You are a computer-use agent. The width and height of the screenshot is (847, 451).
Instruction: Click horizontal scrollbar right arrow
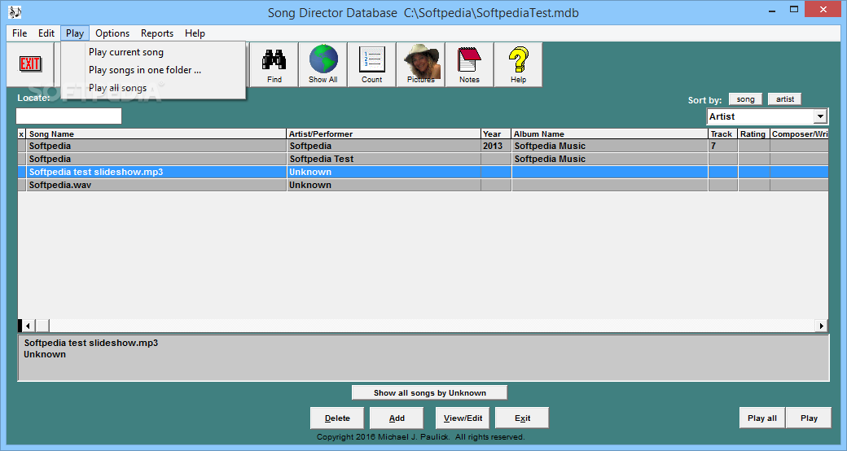(821, 326)
